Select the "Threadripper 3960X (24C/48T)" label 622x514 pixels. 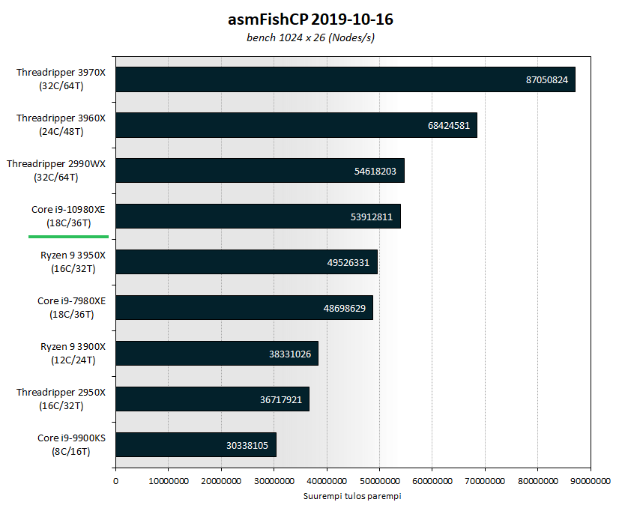(x=61, y=124)
